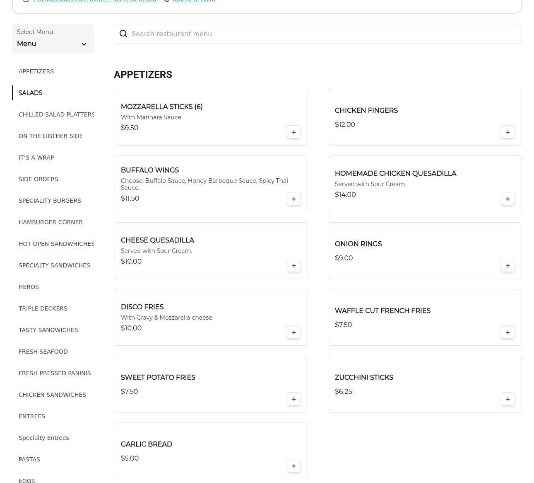The height and width of the screenshot is (483, 534).
Task: Focus the Search restaurant menu field
Action: [323, 34]
